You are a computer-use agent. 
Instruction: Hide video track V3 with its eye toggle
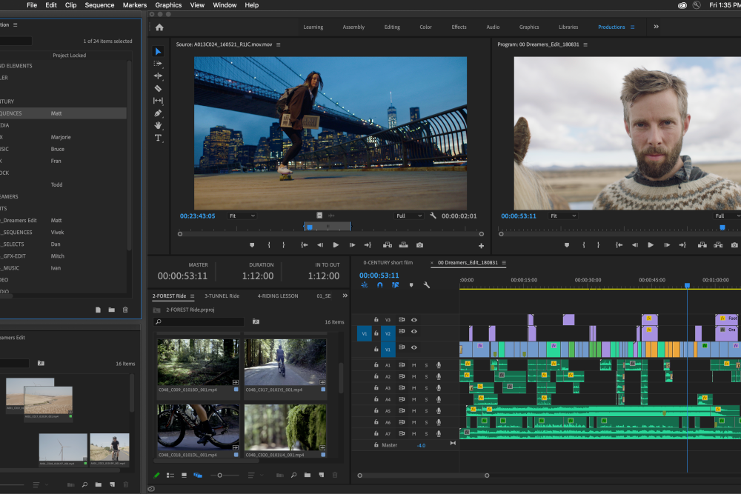tap(414, 319)
